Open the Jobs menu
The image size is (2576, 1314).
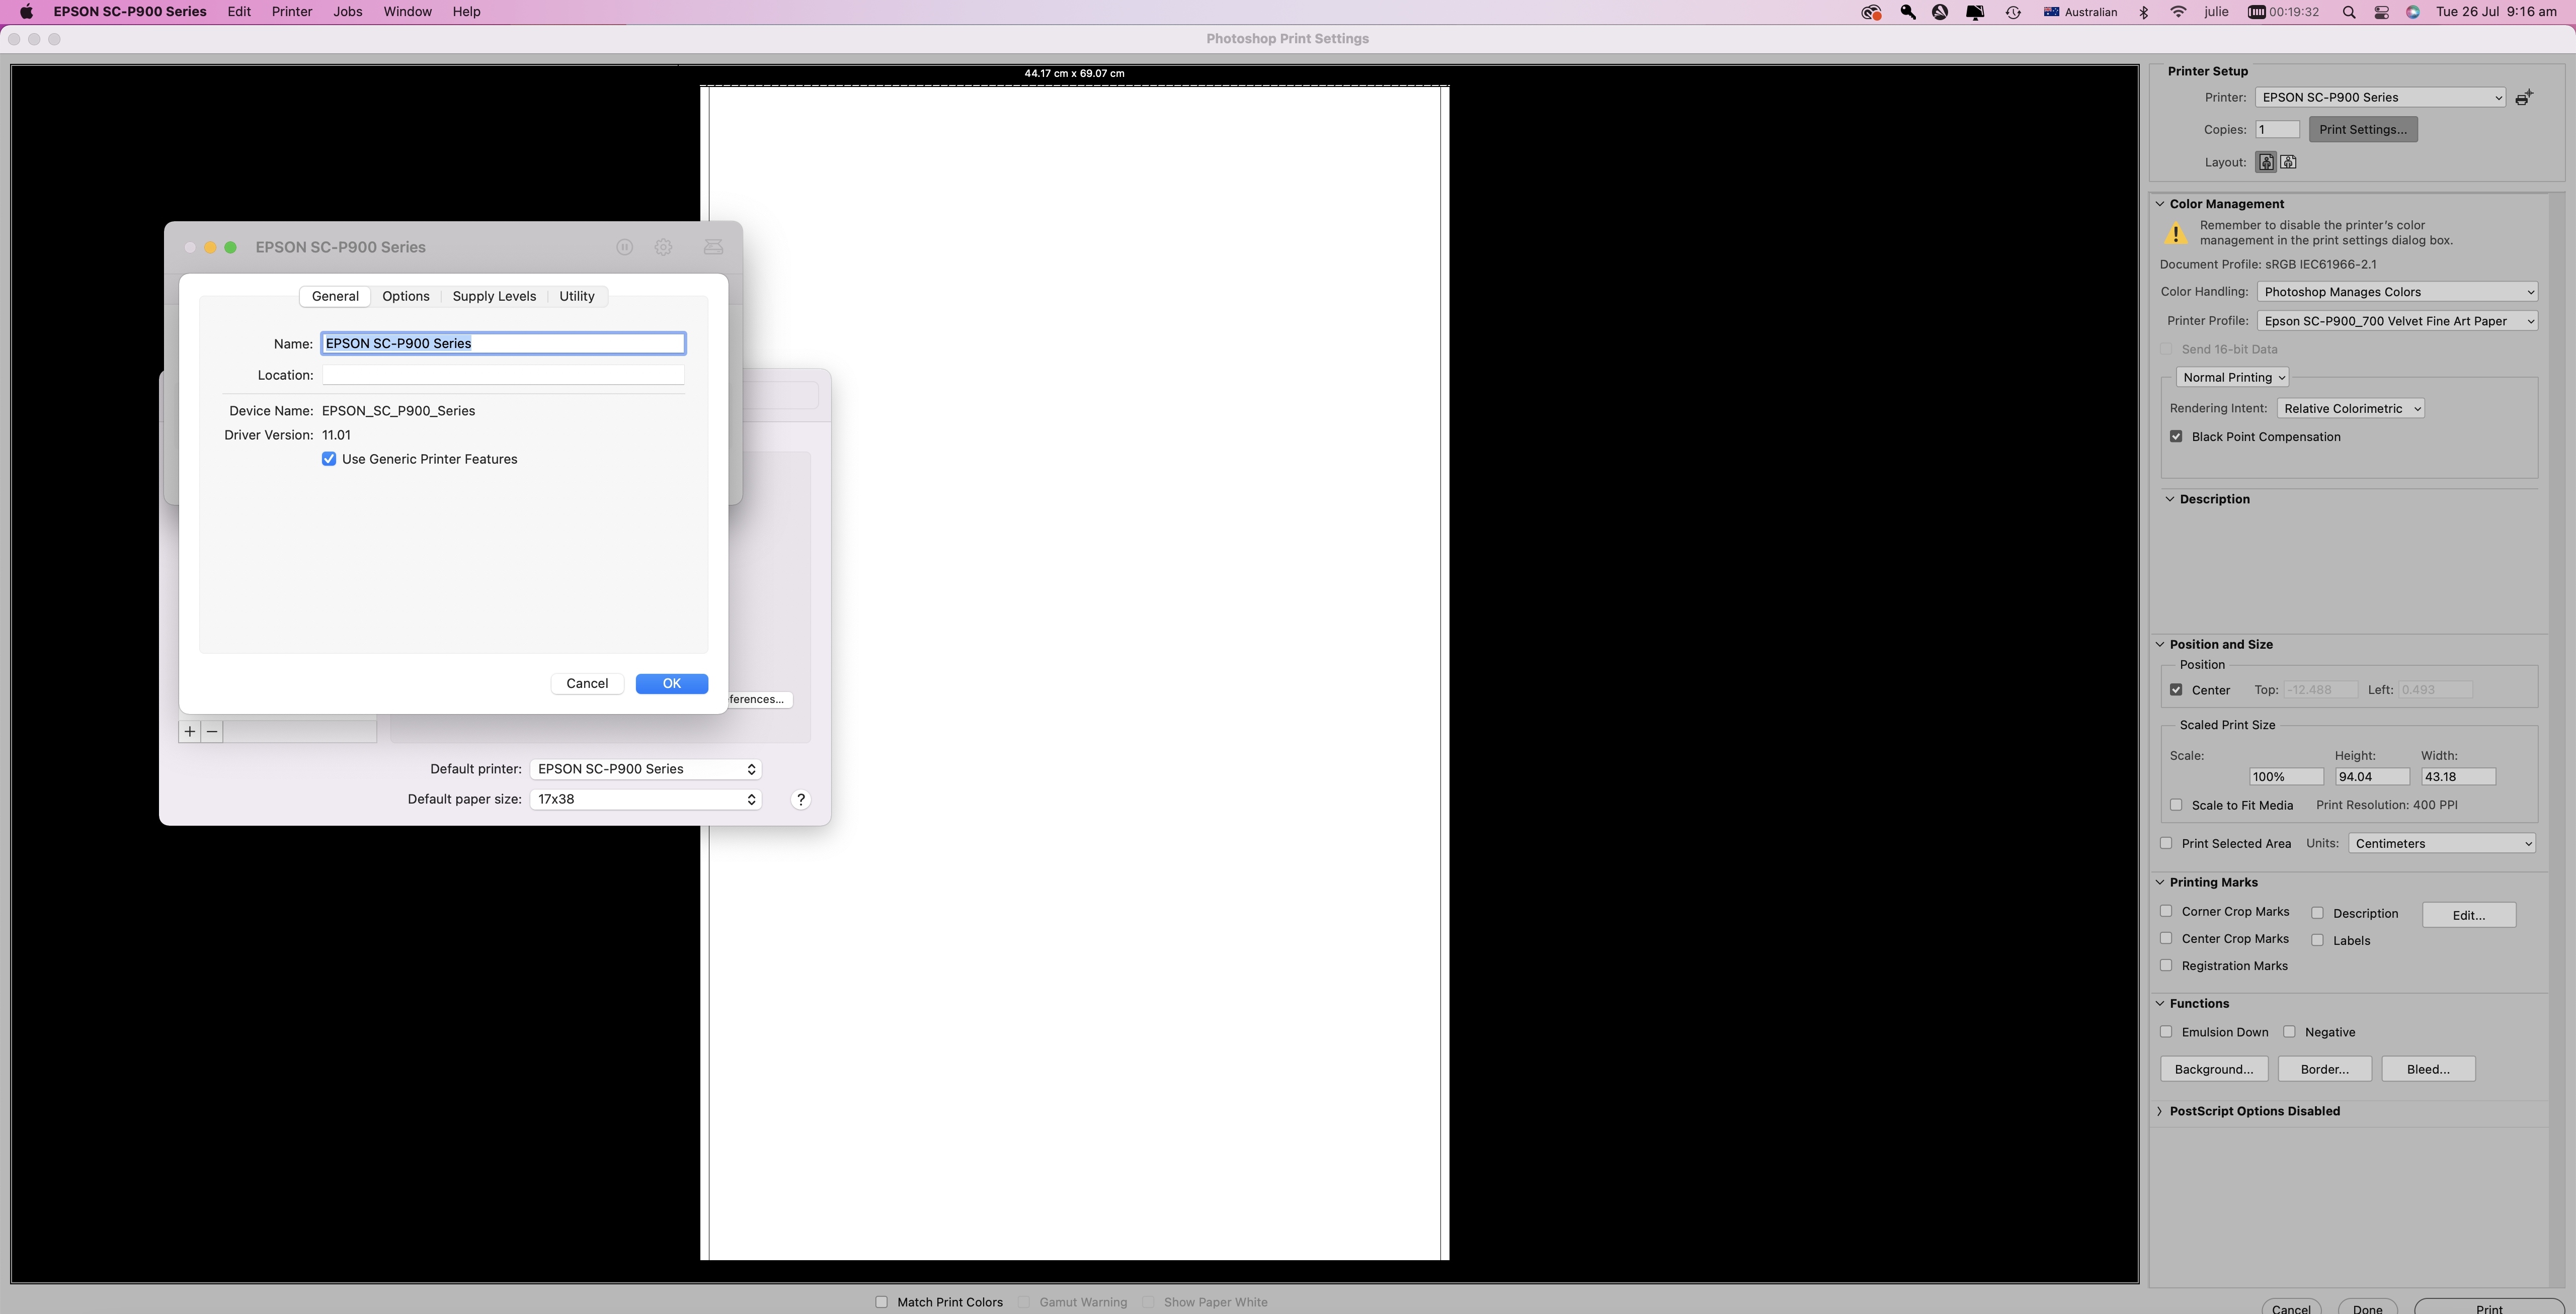(x=347, y=11)
